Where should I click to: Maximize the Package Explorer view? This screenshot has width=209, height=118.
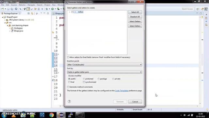pos(48,13)
